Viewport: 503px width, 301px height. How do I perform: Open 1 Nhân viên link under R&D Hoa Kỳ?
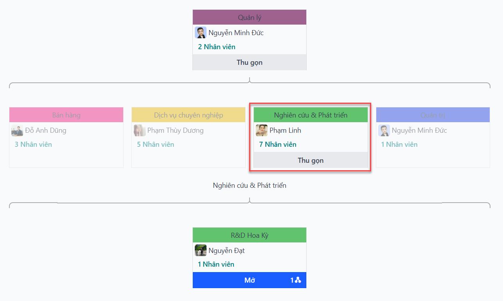[x=216, y=264]
